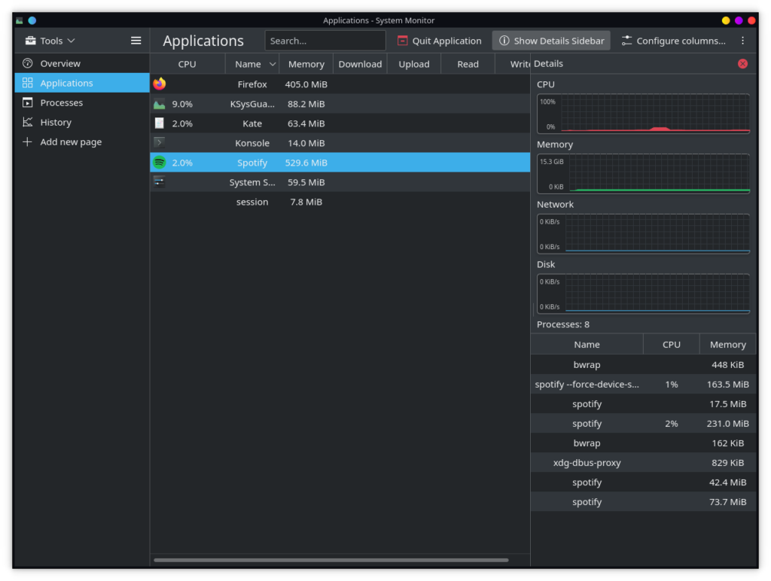Click the blue window pin button in titlebar

[32, 20]
